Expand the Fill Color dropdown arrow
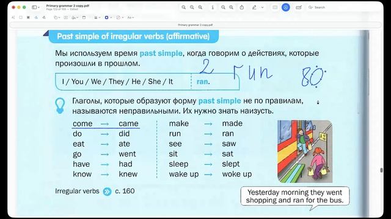This screenshot has width=391, height=219. point(123,18)
